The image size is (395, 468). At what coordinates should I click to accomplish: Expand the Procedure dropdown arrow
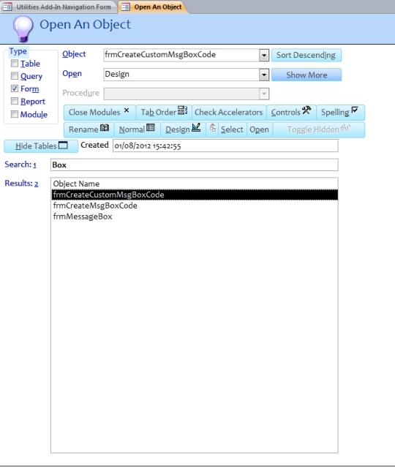tap(264, 94)
